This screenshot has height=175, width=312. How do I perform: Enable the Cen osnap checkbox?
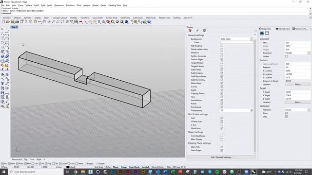[33, 164]
